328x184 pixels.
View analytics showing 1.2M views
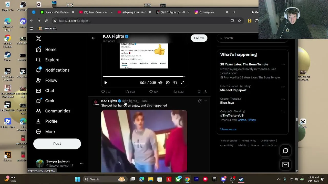coord(179,92)
